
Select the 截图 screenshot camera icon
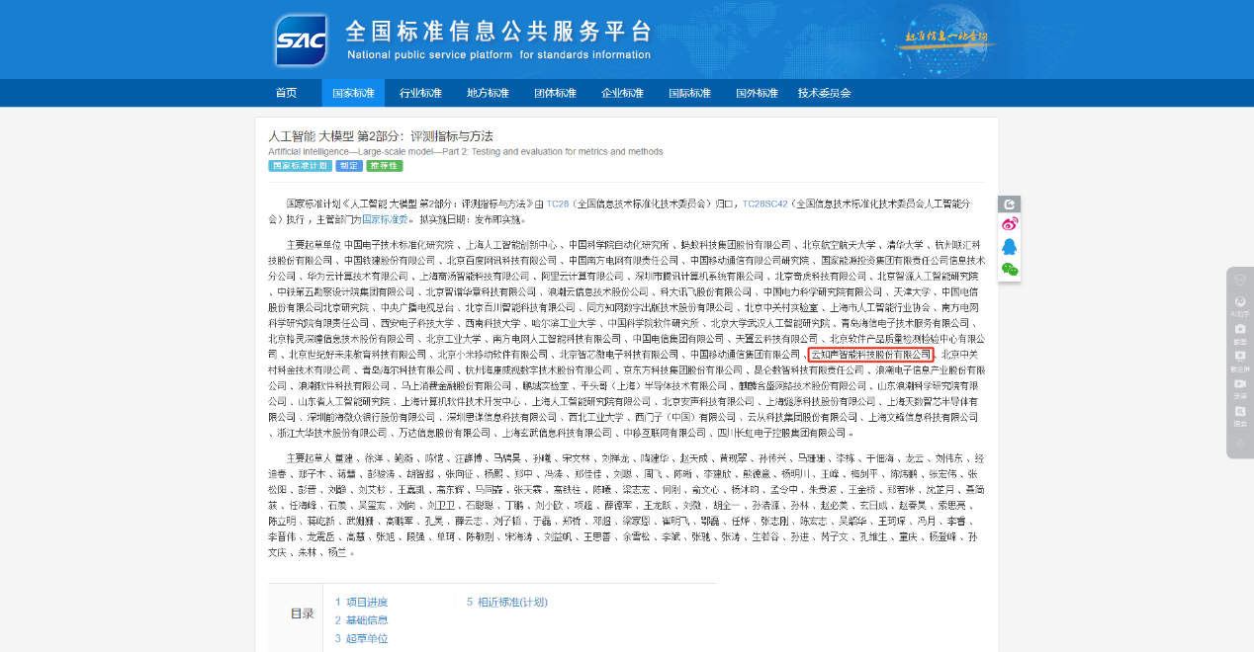click(1239, 331)
